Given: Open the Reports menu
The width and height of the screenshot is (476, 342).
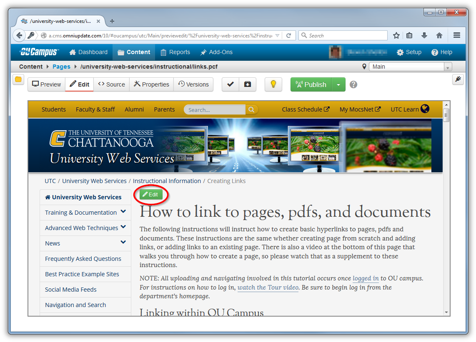Looking at the screenshot, I should (x=175, y=52).
